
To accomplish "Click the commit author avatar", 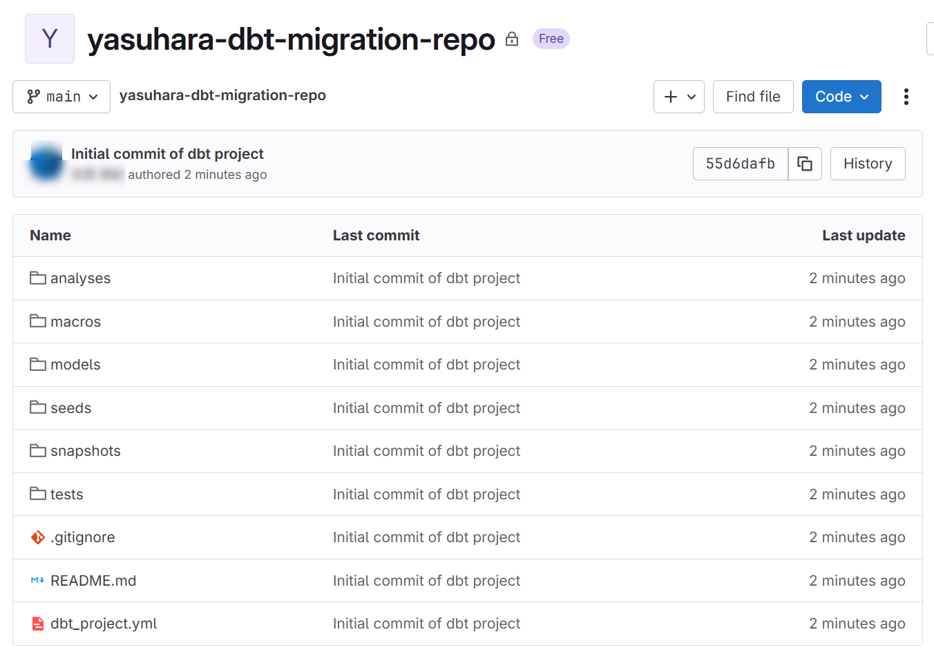I will [x=46, y=163].
